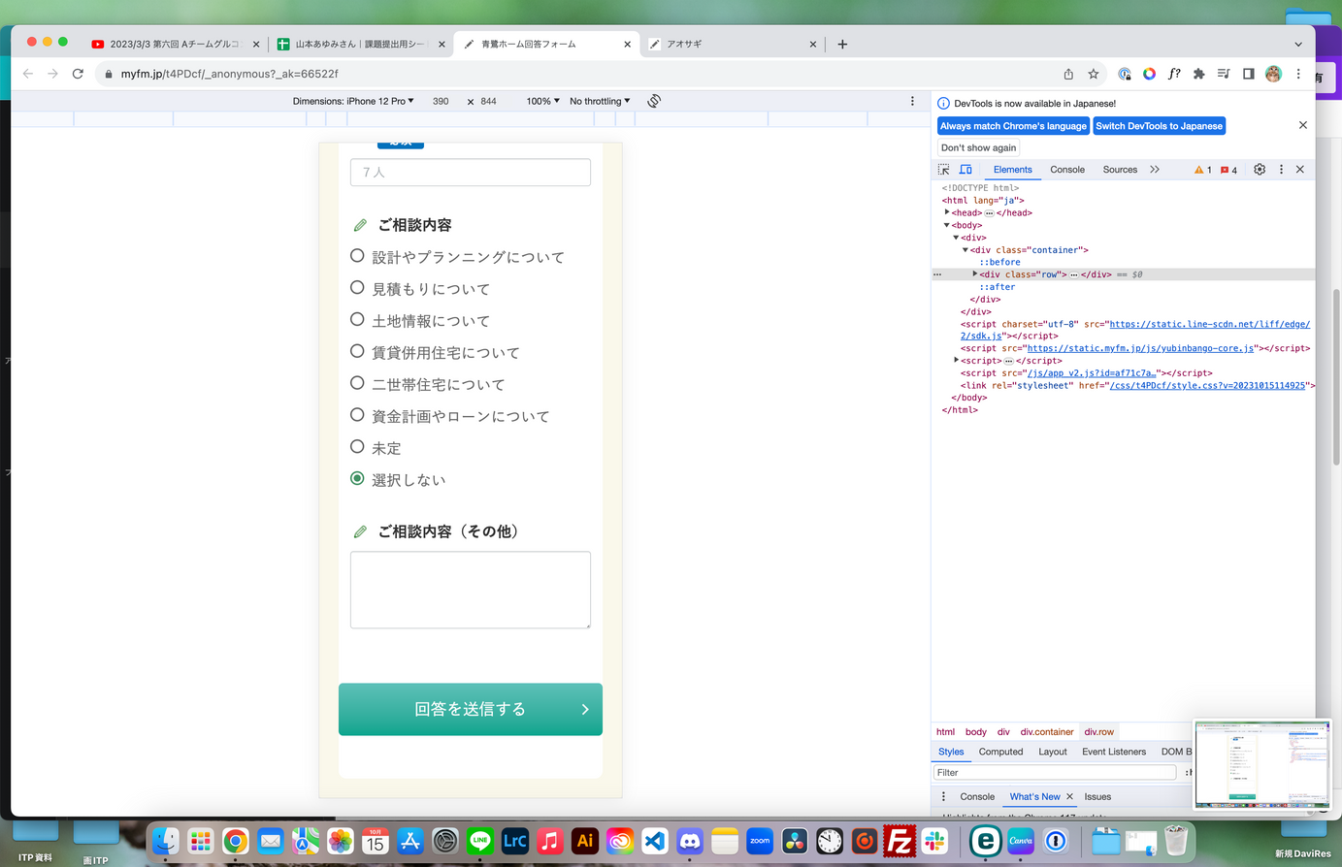
Task: Select the 土地情報について radio option
Action: point(357,320)
